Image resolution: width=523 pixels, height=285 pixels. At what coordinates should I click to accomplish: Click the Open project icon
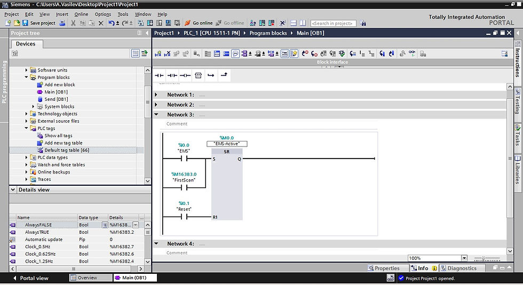tap(17, 23)
